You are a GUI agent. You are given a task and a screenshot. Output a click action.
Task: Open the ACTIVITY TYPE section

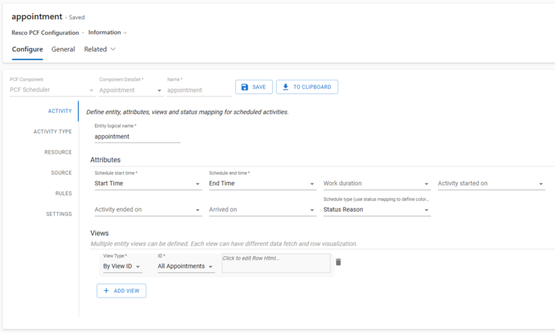[x=53, y=132]
